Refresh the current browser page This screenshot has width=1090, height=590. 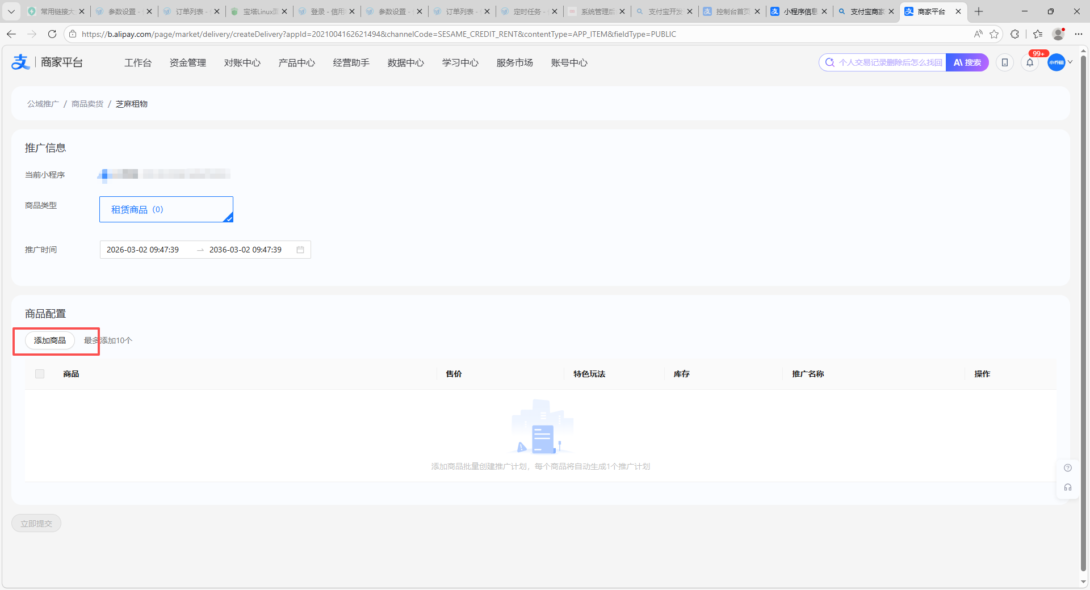[52, 34]
